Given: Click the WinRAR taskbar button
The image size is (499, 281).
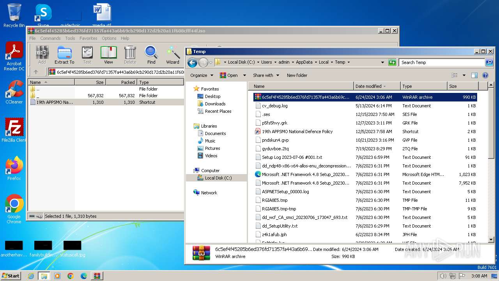Looking at the screenshot, I should click(x=97, y=276).
